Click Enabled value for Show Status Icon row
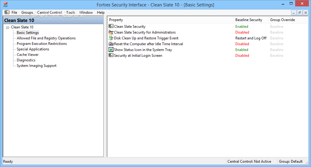 pyautogui.click(x=242, y=50)
